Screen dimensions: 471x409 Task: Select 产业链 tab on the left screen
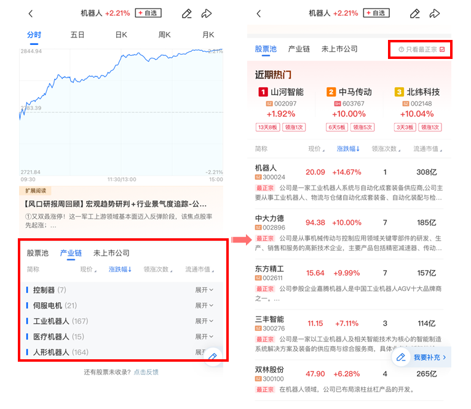pos(71,253)
